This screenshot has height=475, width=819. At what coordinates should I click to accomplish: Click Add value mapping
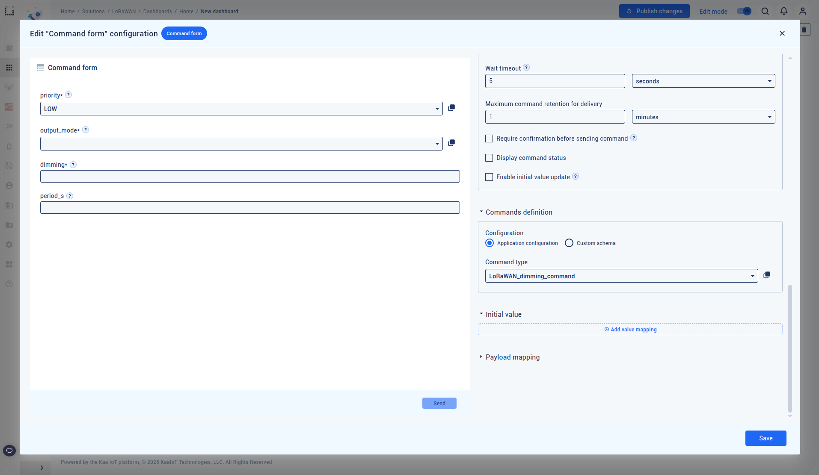pyautogui.click(x=630, y=330)
